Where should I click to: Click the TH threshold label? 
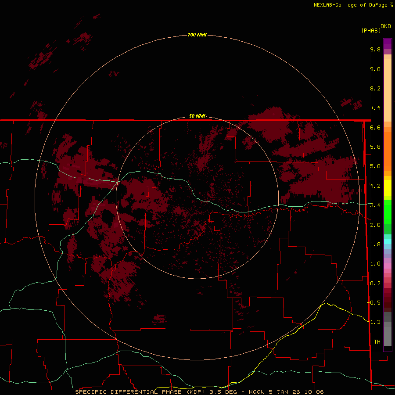tap(377, 342)
